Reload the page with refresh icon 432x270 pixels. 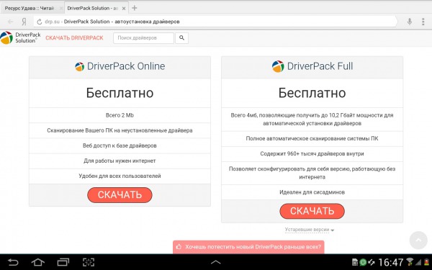[39, 22]
